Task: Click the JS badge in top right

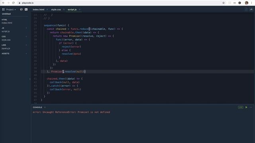Action: click(x=251, y=10)
